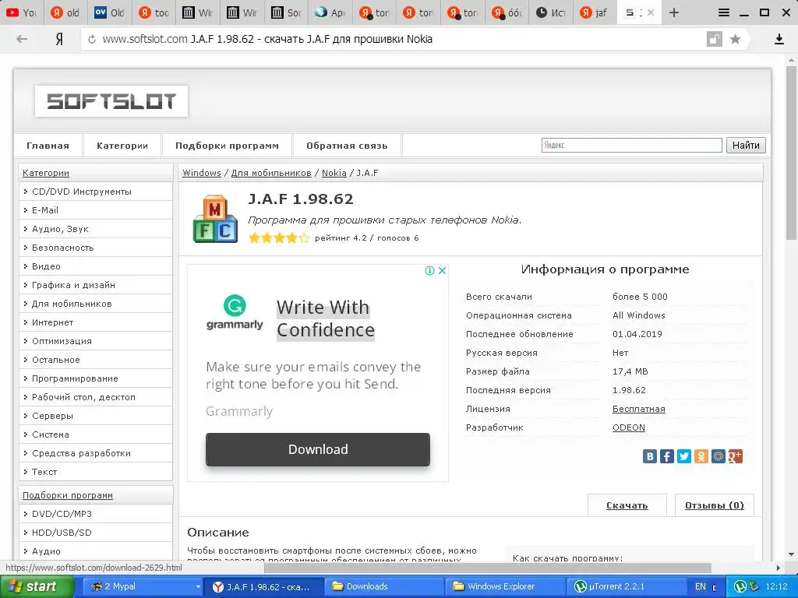This screenshot has height=598, width=798.
Task: Open a new tab with plus icon
Action: point(674,12)
